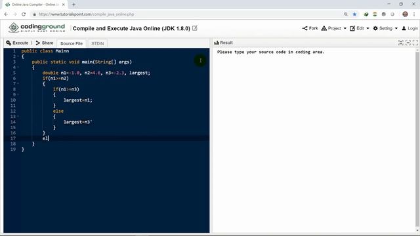Click the Result panel heading
The height and width of the screenshot is (236, 420).
226,43
